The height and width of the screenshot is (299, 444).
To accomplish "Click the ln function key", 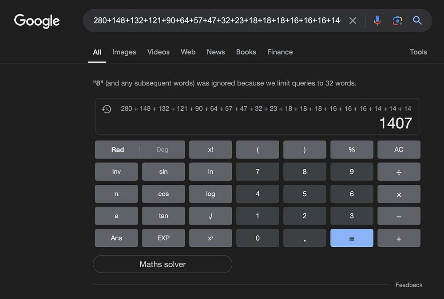I will pyautogui.click(x=210, y=171).
